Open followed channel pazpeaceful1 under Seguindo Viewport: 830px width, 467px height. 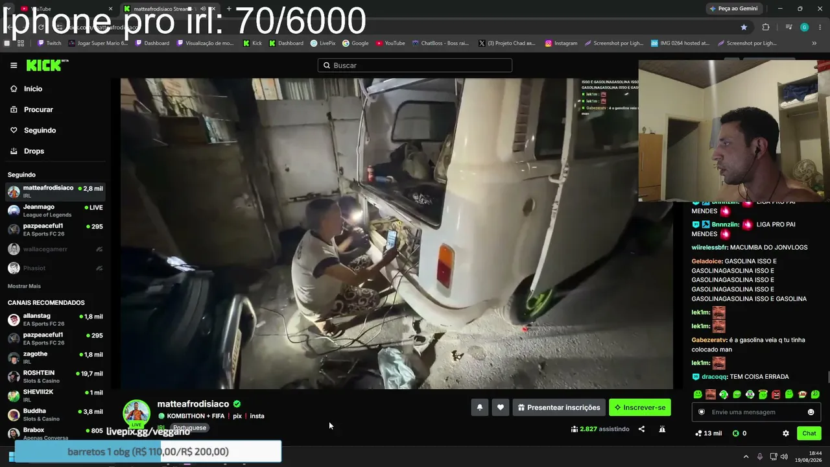pos(55,230)
